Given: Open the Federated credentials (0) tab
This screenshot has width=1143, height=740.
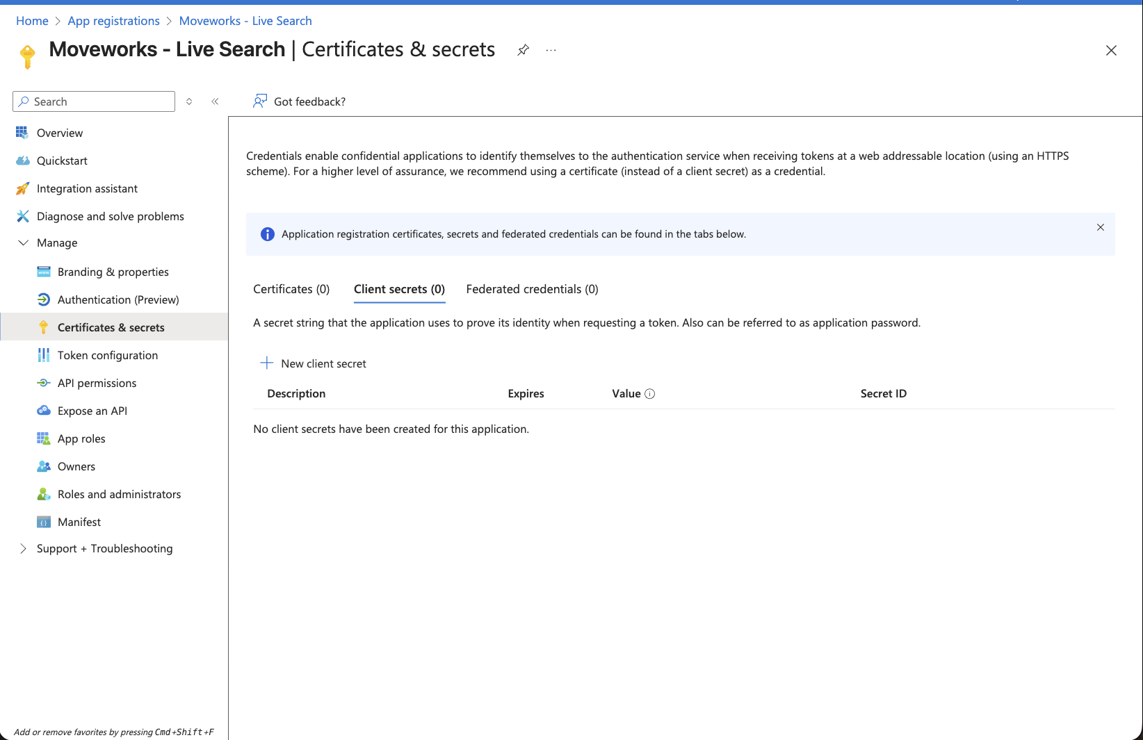Looking at the screenshot, I should point(532,289).
